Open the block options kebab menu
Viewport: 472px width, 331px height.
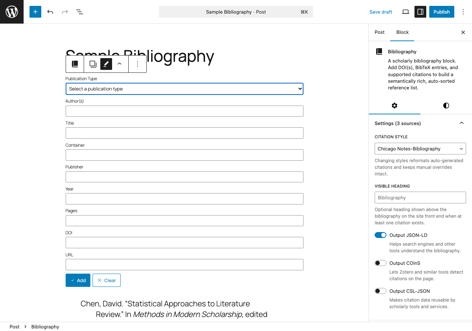pyautogui.click(x=137, y=64)
